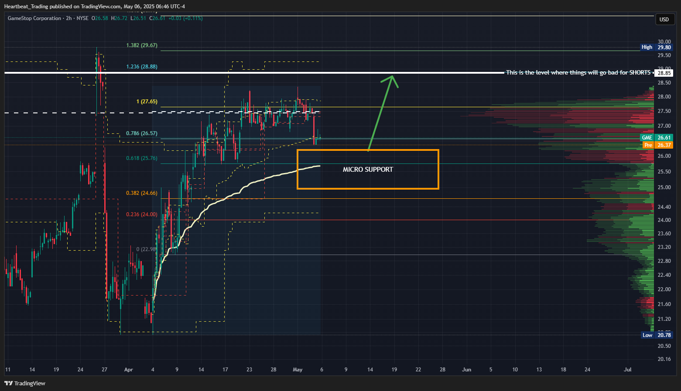Image resolution: width=681 pixels, height=391 pixels.
Task: Click Fibonacci level label 0 (22.98)
Action: tap(146, 249)
